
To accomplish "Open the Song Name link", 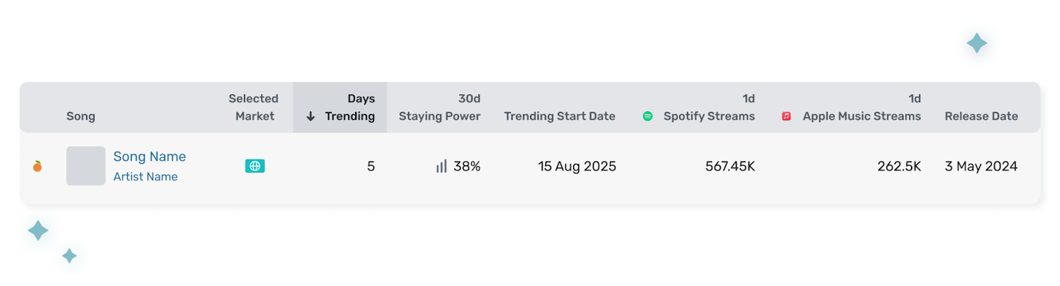I will tap(150, 157).
